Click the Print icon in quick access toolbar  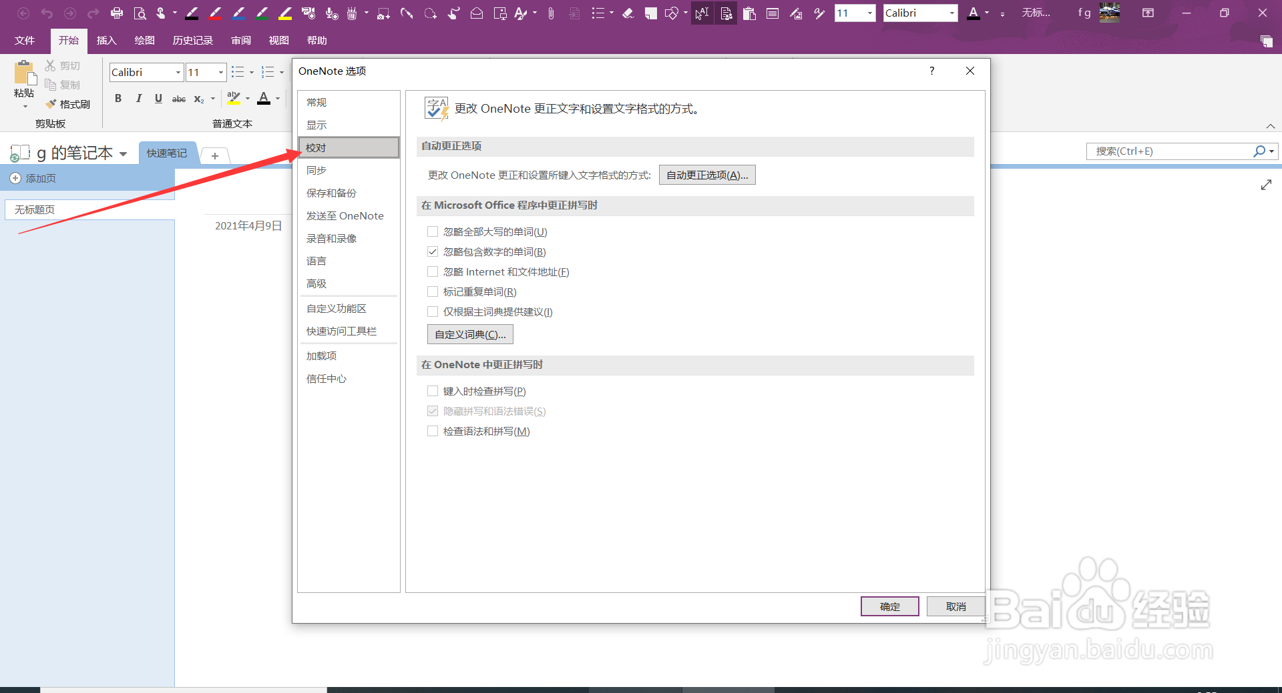coord(117,13)
